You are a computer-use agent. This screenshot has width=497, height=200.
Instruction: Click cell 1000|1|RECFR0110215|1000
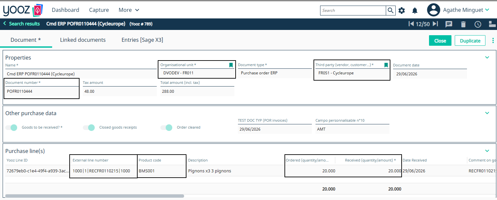tap(101, 171)
